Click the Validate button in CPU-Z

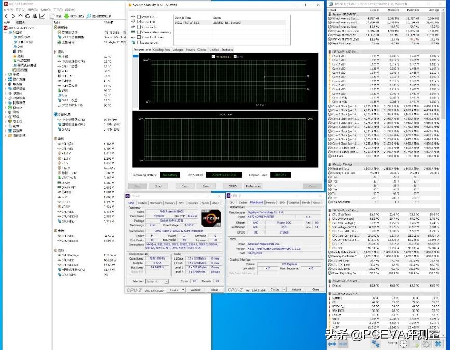(195, 290)
